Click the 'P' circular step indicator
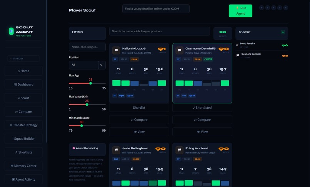This screenshot has height=187, width=310. pyautogui.click(x=262, y=8)
